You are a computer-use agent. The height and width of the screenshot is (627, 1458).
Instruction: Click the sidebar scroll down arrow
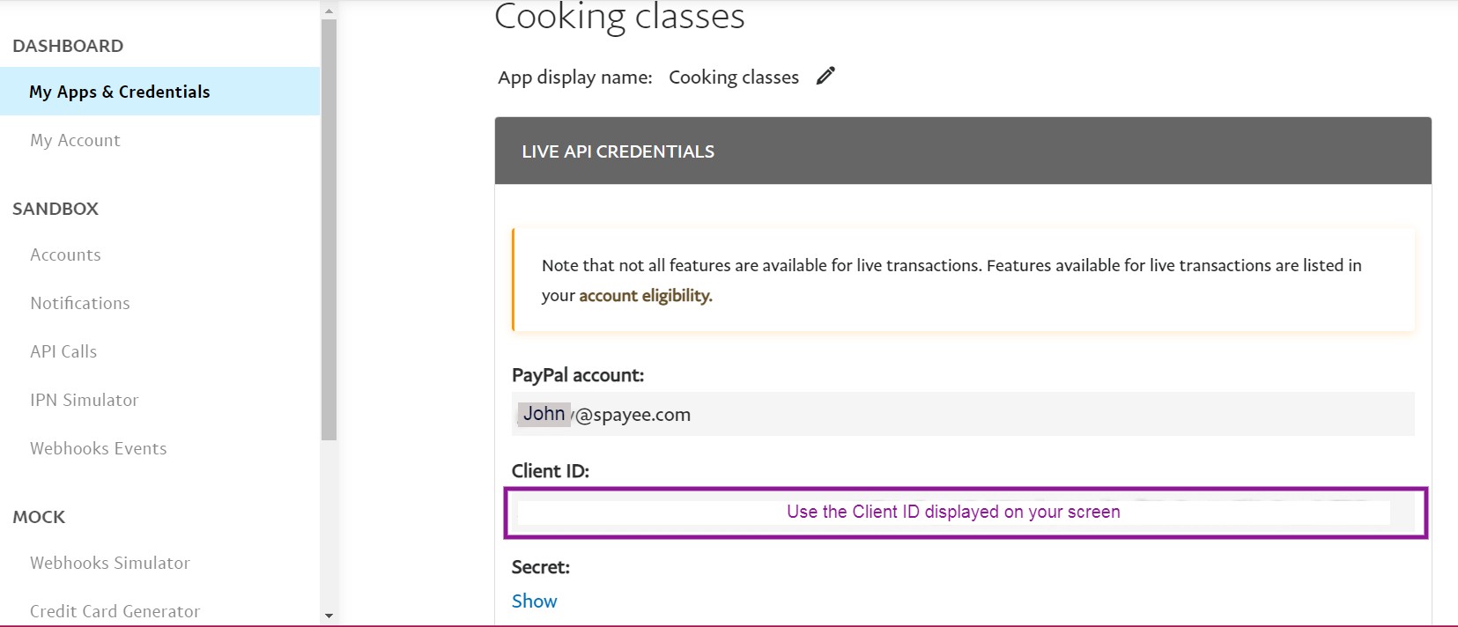[329, 616]
